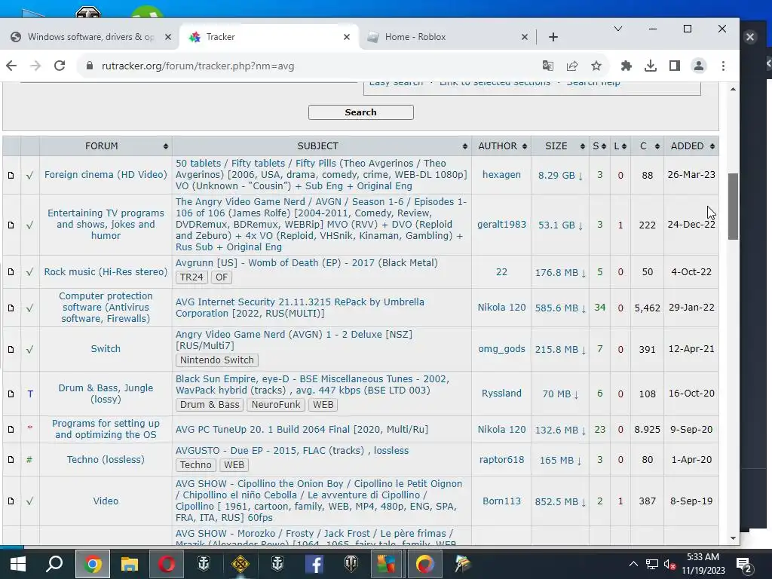Click the NeuroFunk tag
Viewport: 772px width, 579px height.
(276, 405)
